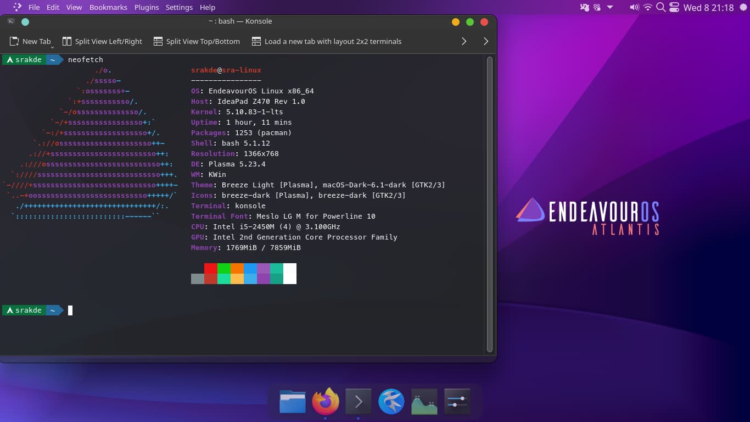
Task: Open the volume control in panel
Action: (634, 7)
